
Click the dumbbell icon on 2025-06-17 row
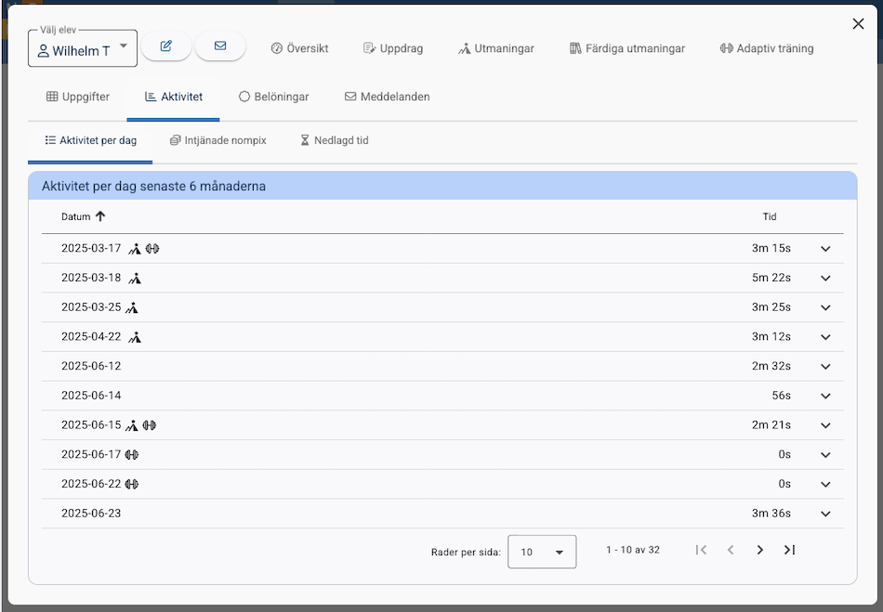pyautogui.click(x=131, y=455)
